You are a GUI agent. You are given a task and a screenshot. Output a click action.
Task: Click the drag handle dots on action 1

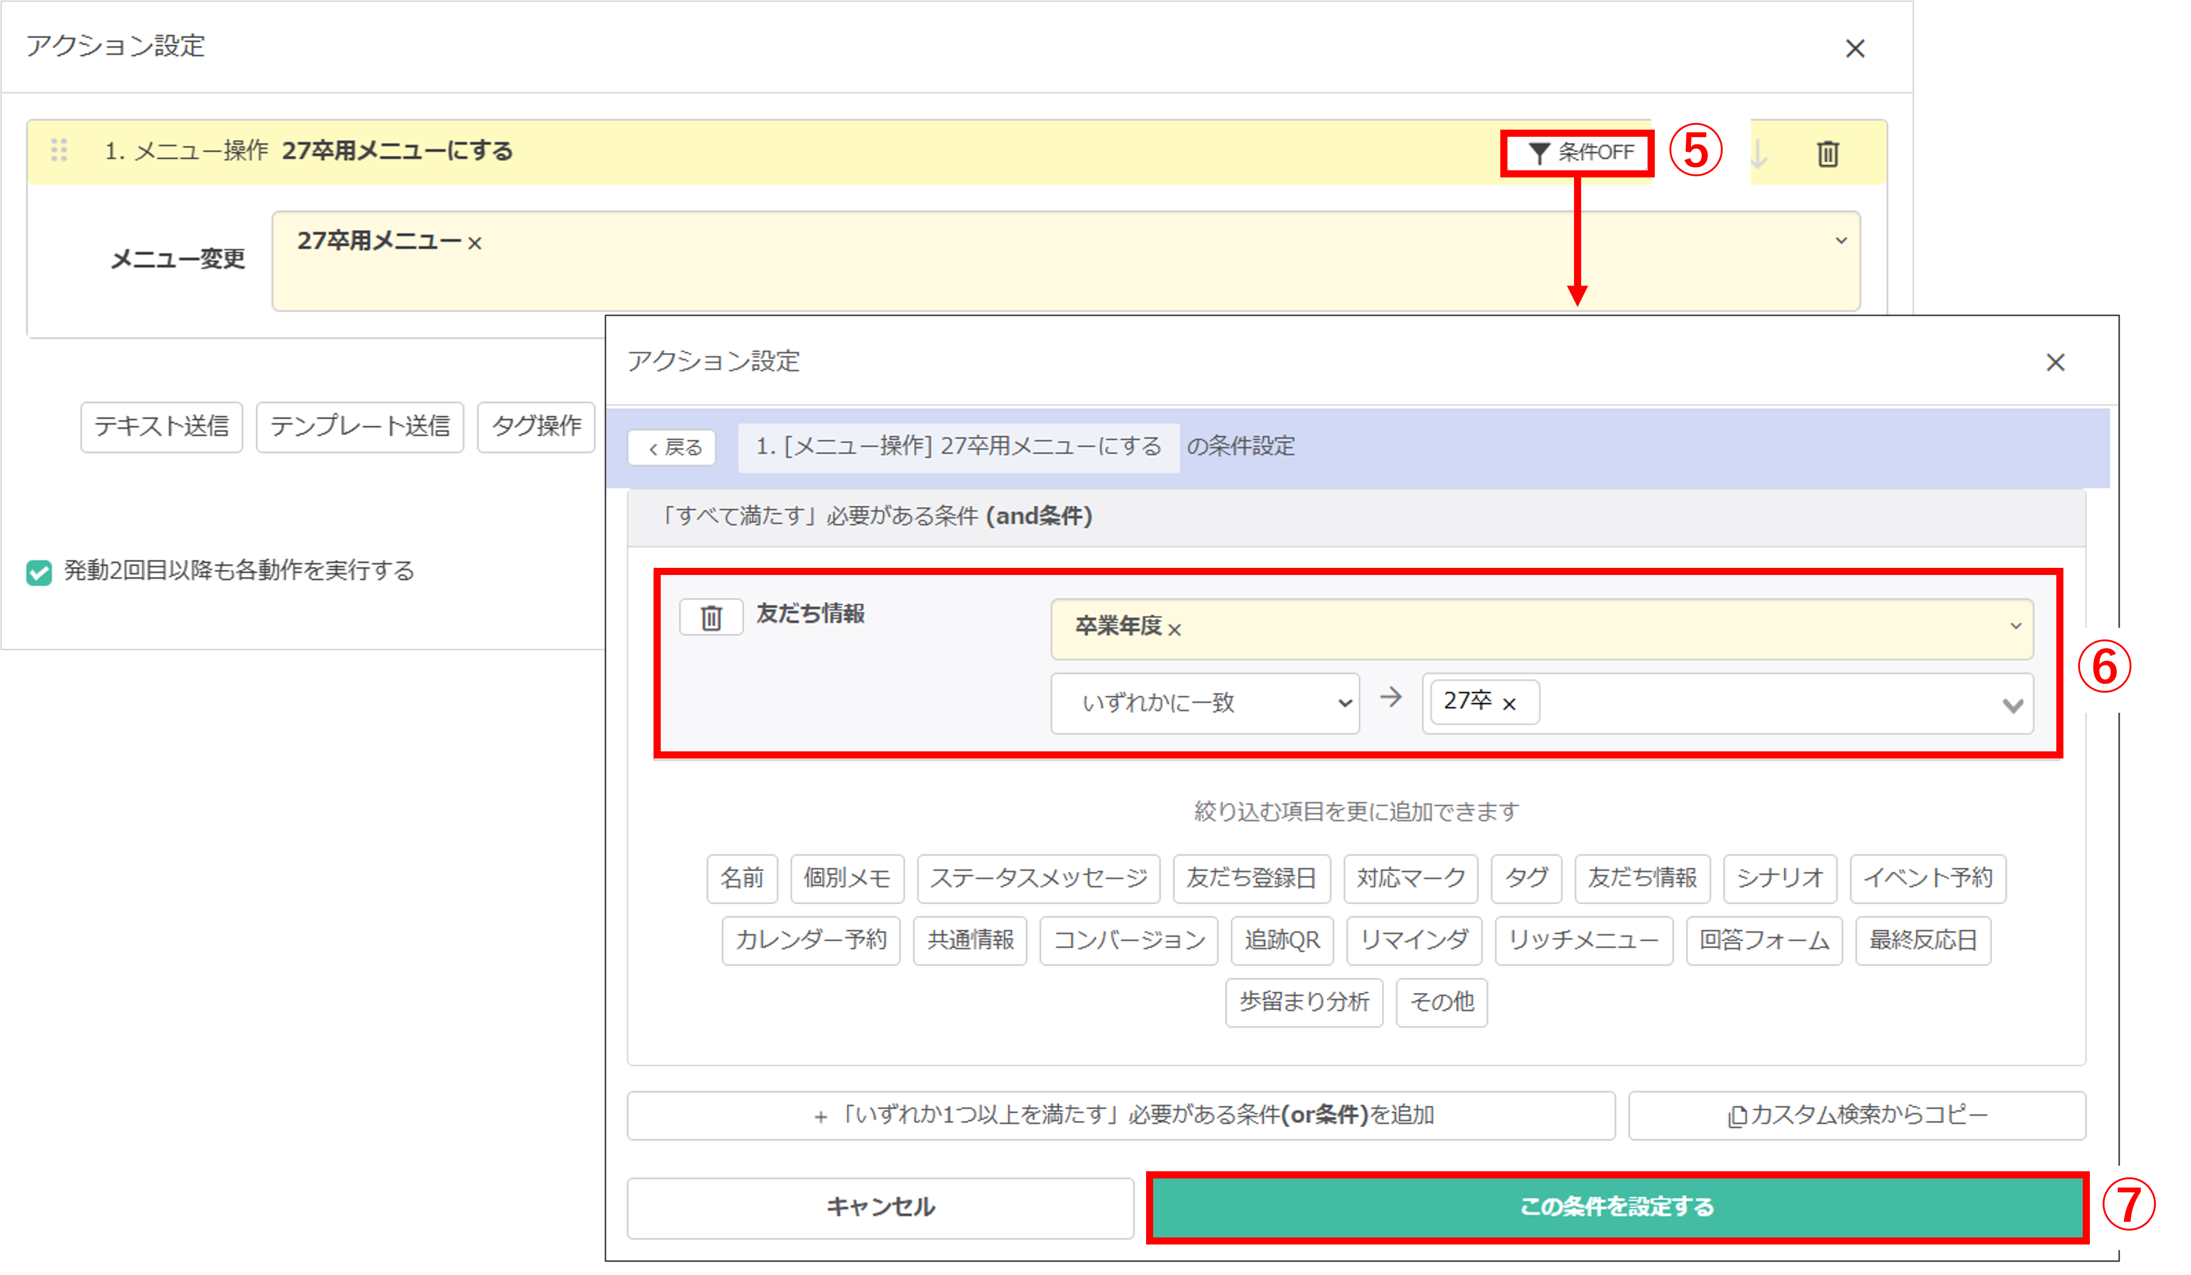[59, 150]
